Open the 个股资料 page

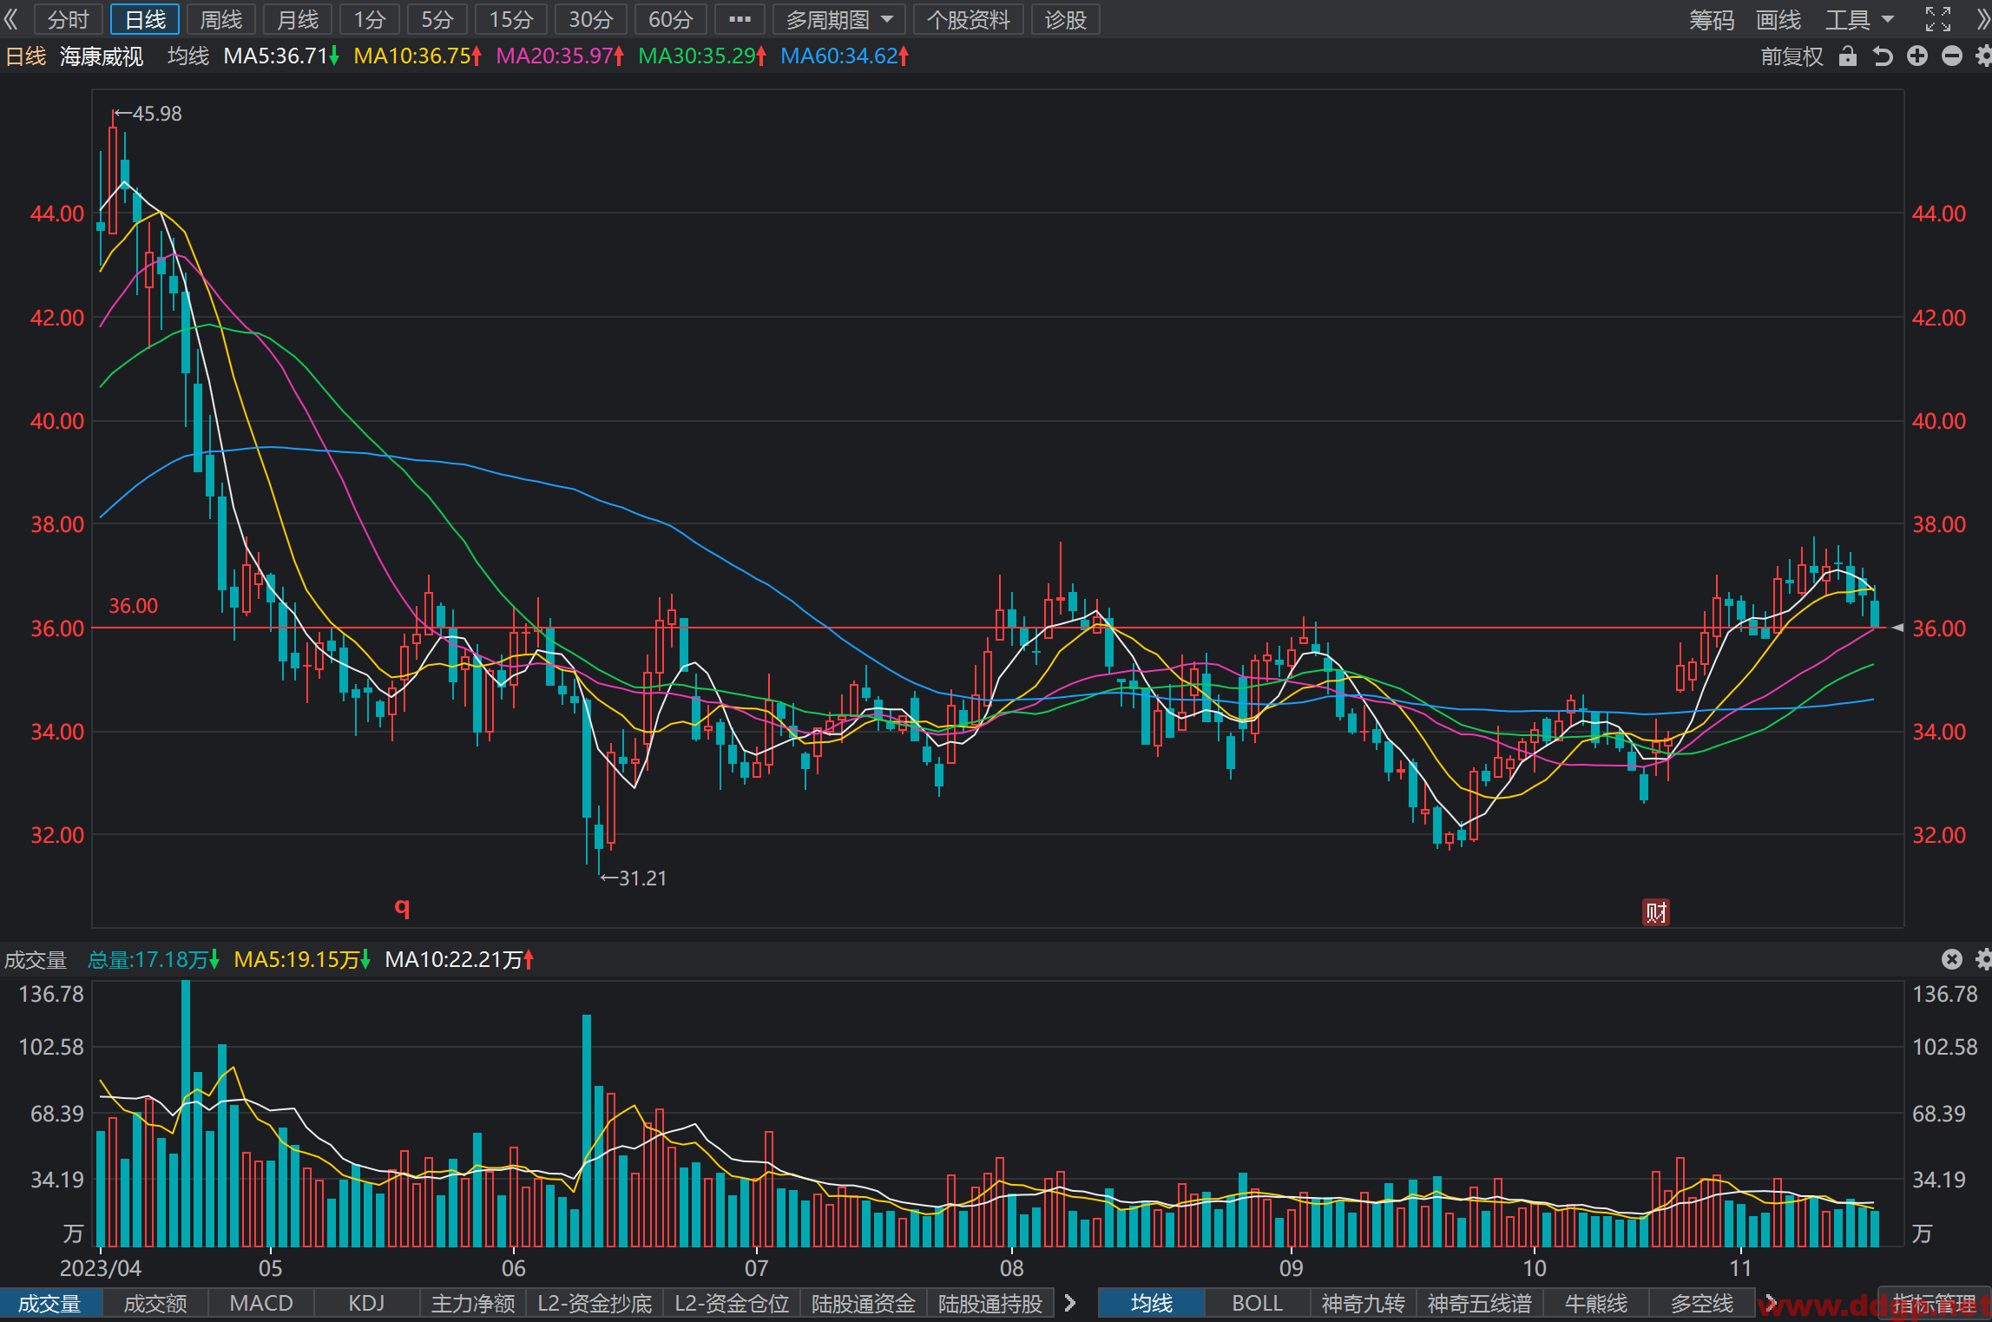969,19
